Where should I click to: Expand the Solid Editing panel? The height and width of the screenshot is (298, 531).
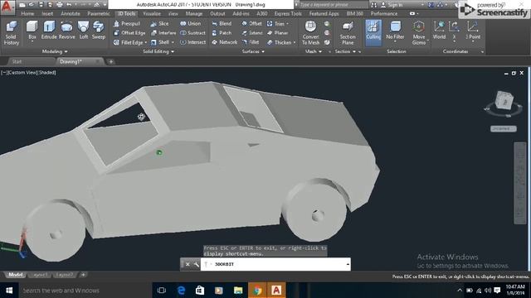158,51
